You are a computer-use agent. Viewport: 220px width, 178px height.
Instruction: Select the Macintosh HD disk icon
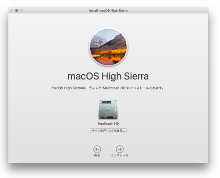(x=108, y=109)
